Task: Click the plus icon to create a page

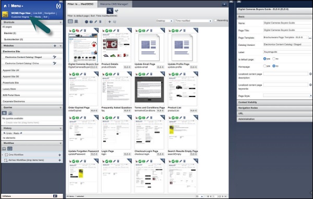Action: tap(110, 21)
